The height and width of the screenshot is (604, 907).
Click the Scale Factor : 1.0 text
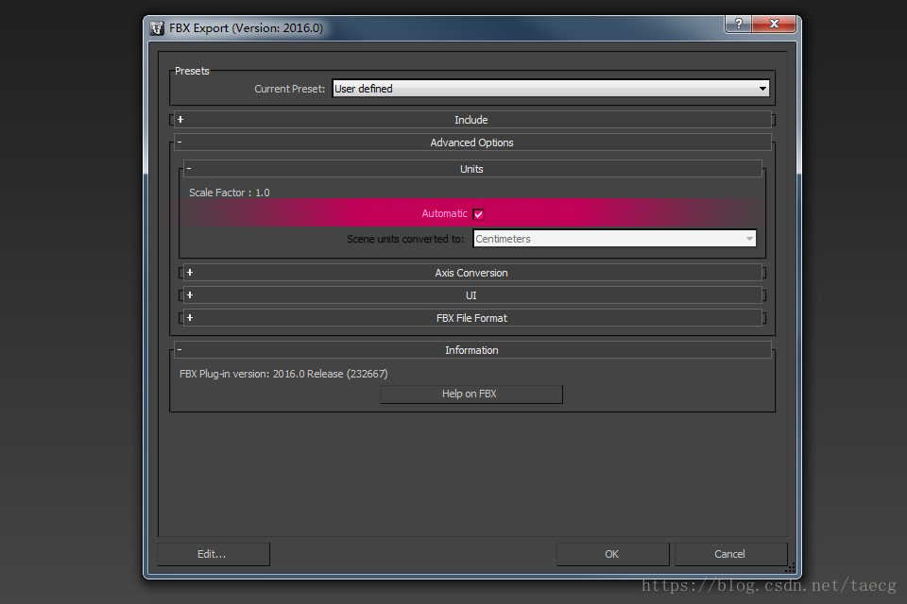(x=229, y=193)
